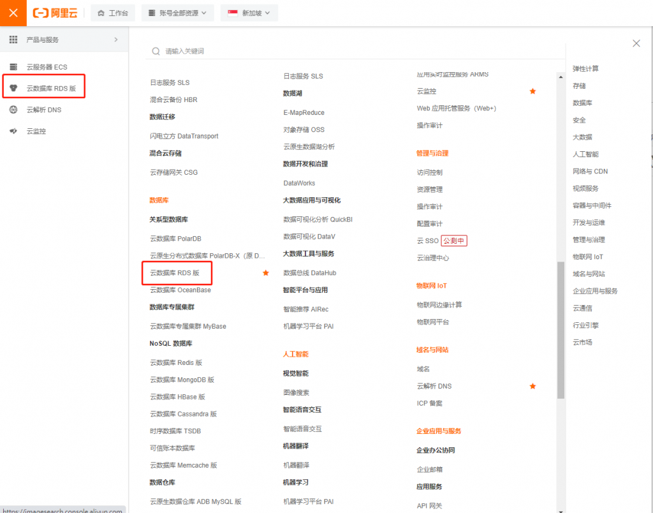Click the 云解析 DNS sidebar icon

coord(13,110)
